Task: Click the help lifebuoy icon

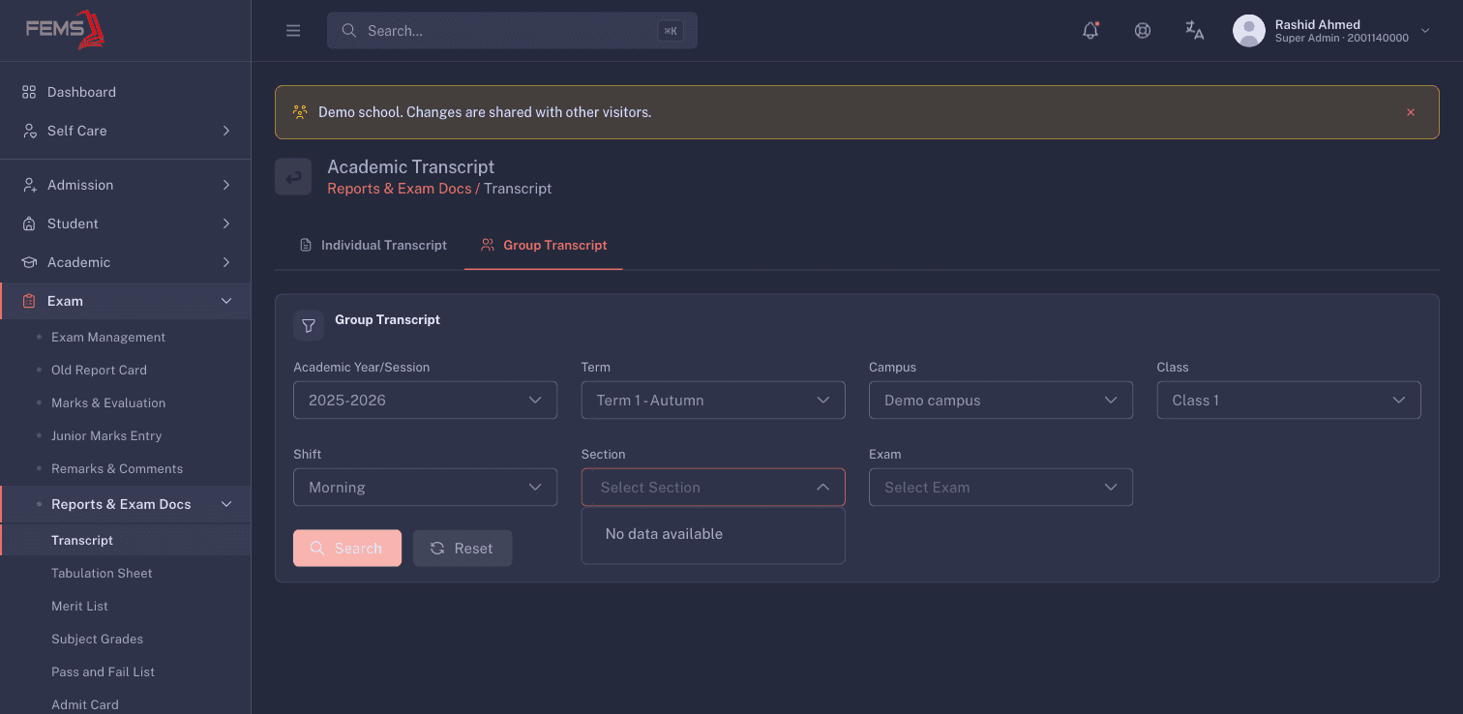Action: click(x=1143, y=30)
